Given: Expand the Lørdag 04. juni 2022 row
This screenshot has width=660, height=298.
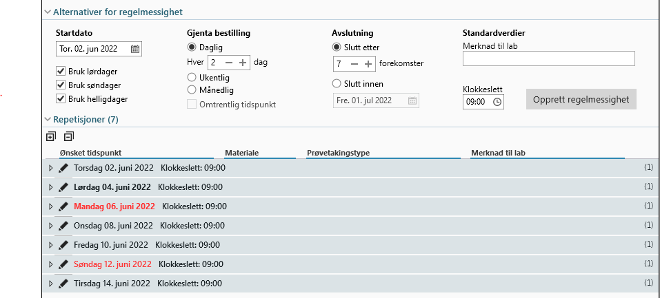Looking at the screenshot, I should click(50, 187).
